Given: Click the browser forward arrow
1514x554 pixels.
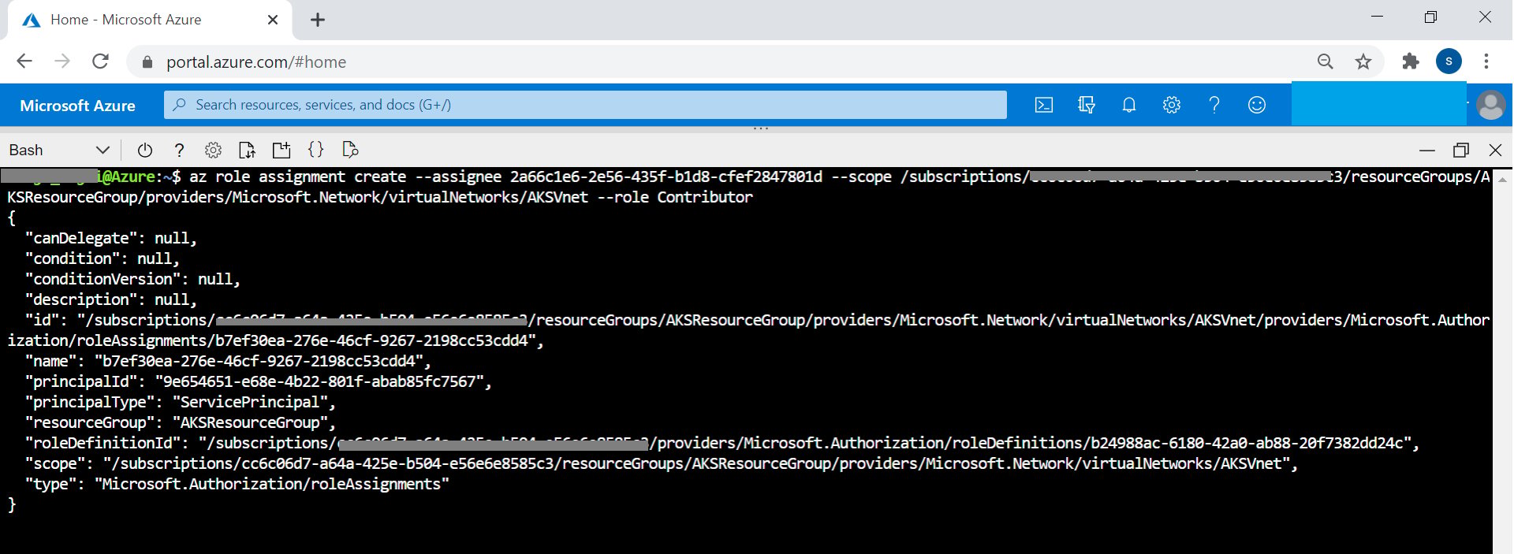Looking at the screenshot, I should point(62,61).
